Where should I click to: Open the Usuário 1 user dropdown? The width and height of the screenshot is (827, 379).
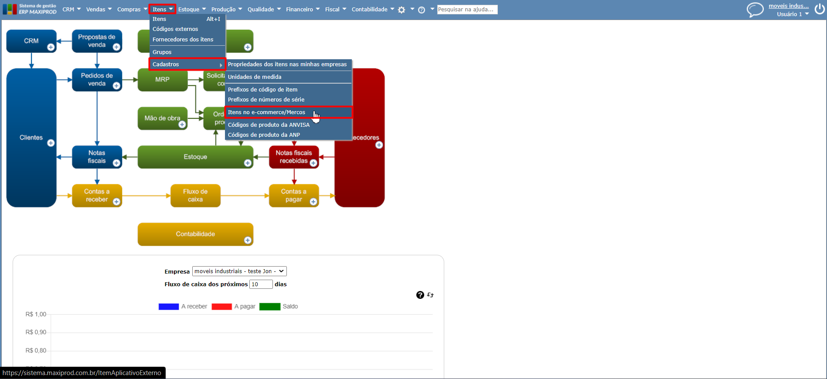click(793, 14)
